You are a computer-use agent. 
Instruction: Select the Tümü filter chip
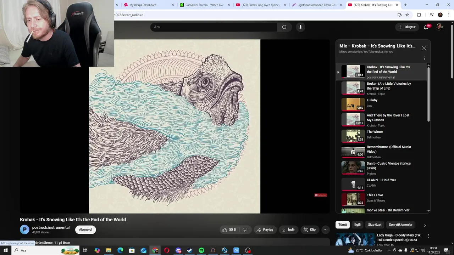tap(343, 225)
